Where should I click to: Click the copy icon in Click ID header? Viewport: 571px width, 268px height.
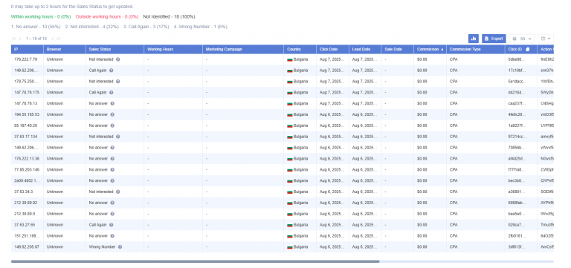click(x=528, y=49)
